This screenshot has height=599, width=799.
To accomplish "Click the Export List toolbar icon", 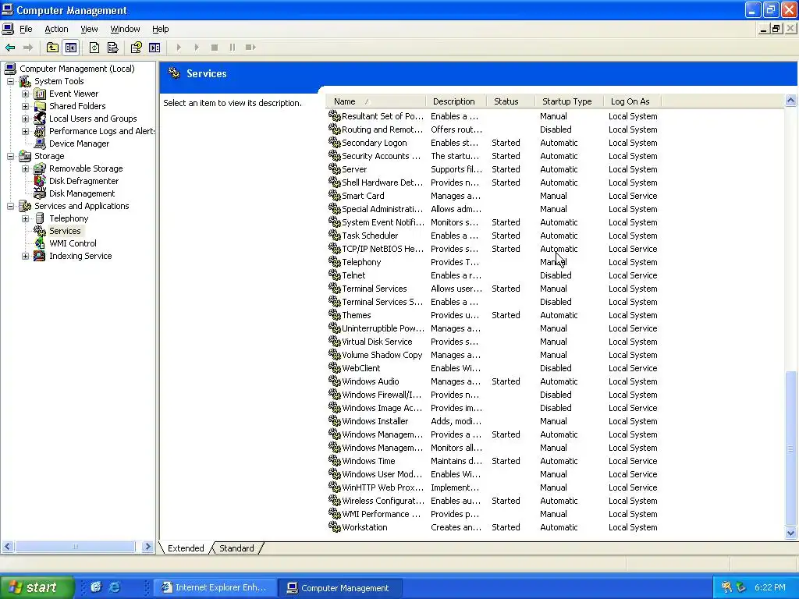I will pos(112,48).
